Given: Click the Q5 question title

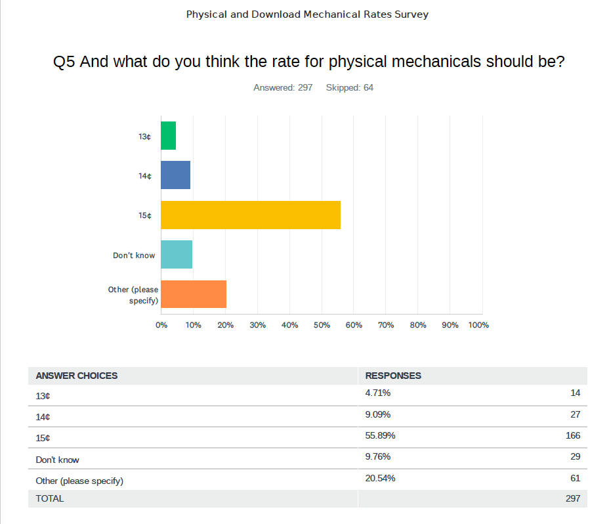Looking at the screenshot, I should (308, 62).
